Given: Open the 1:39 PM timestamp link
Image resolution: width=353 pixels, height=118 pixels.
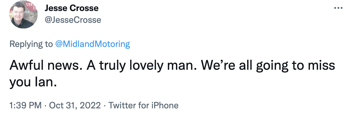Looking at the screenshot, I should (x=25, y=105).
